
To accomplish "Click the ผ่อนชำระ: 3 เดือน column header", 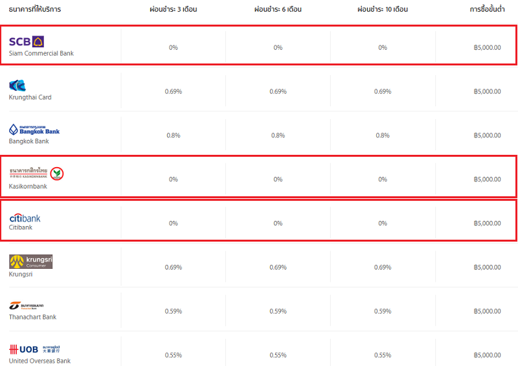I will (x=173, y=10).
